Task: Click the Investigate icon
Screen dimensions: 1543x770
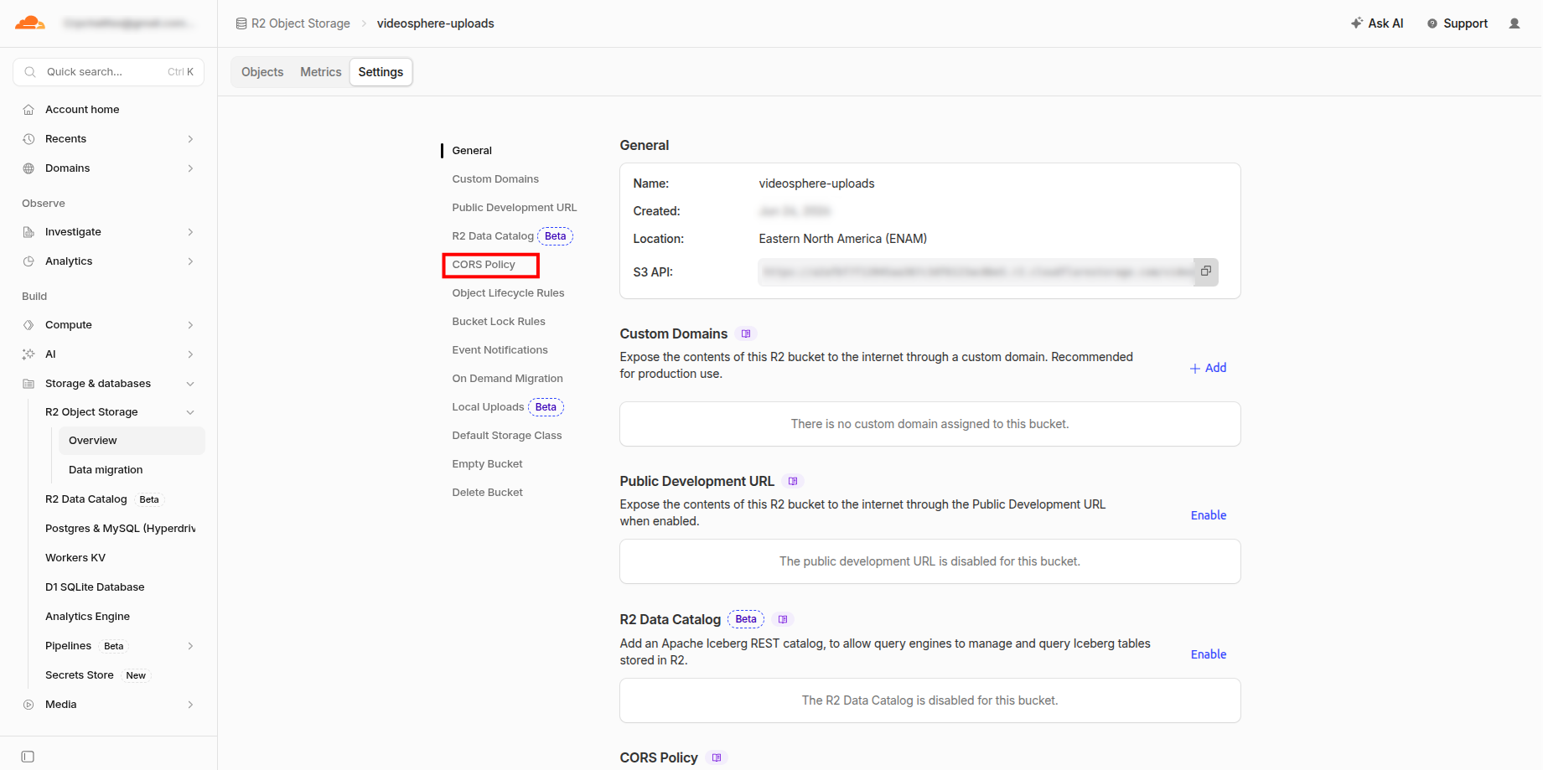Action: (x=28, y=232)
